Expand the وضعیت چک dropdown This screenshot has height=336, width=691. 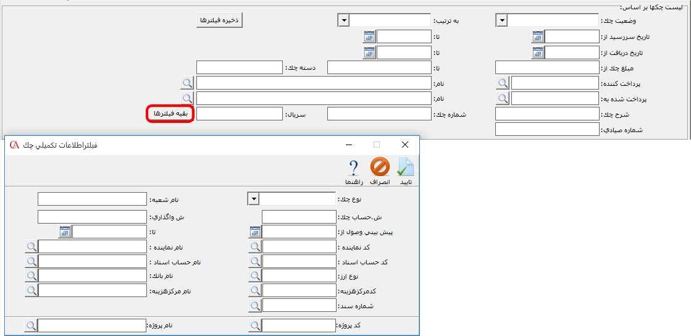coord(502,21)
